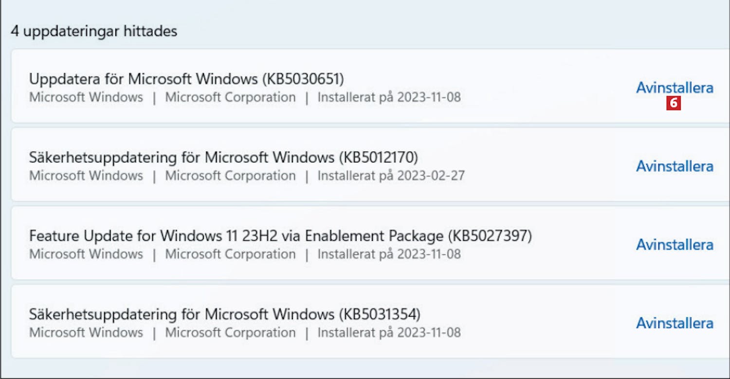
Task: Select the 'Säkerhetsuppdatering (KB5031354)' entry title
Action: coord(224,314)
